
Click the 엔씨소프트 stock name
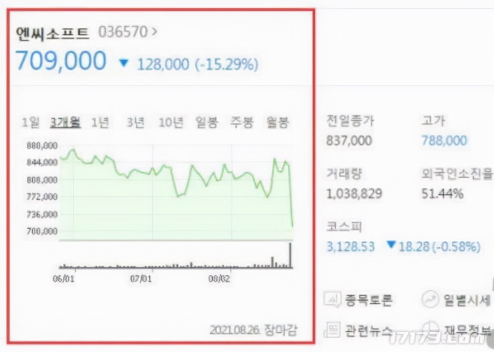53,33
